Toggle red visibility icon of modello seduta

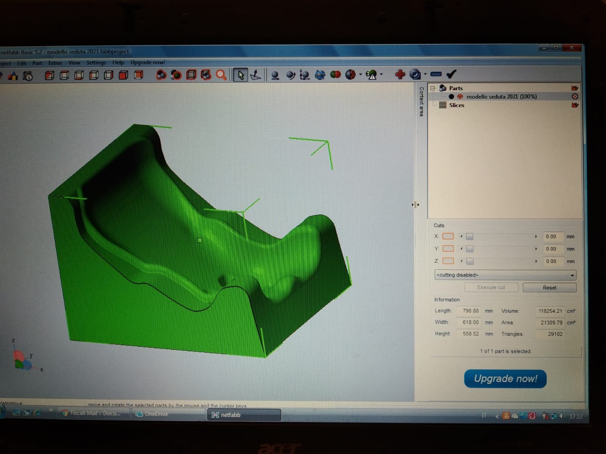click(x=460, y=96)
